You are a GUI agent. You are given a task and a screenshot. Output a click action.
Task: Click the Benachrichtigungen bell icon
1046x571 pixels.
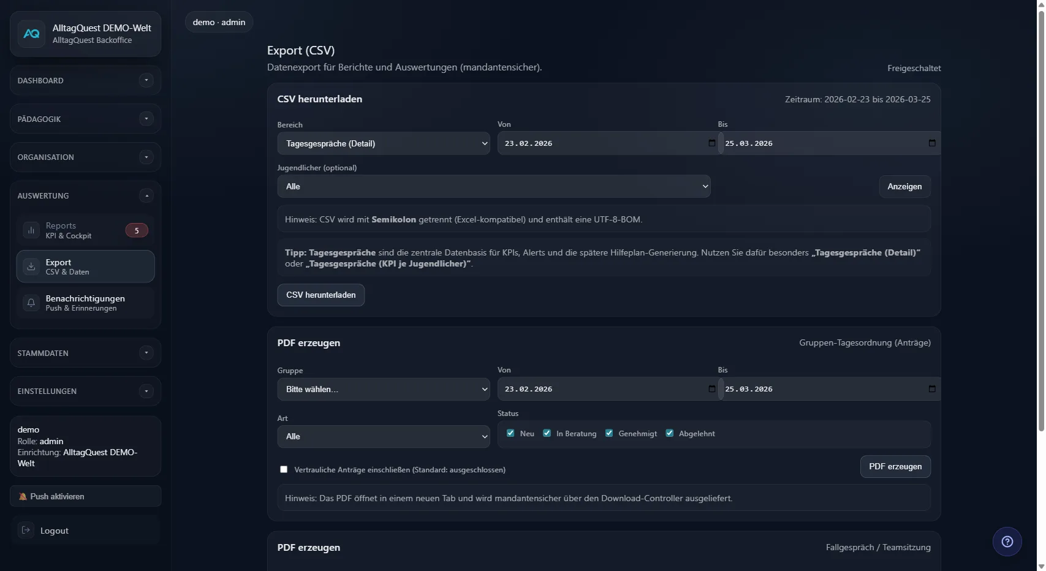(31, 303)
